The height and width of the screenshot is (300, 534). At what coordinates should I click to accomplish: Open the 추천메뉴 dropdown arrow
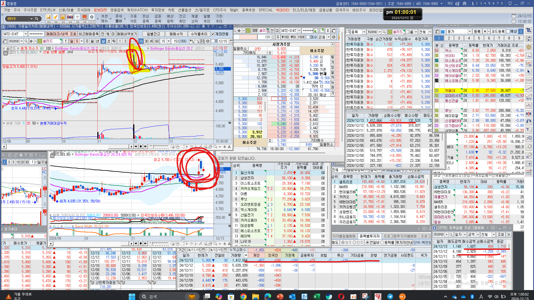click(110, 19)
